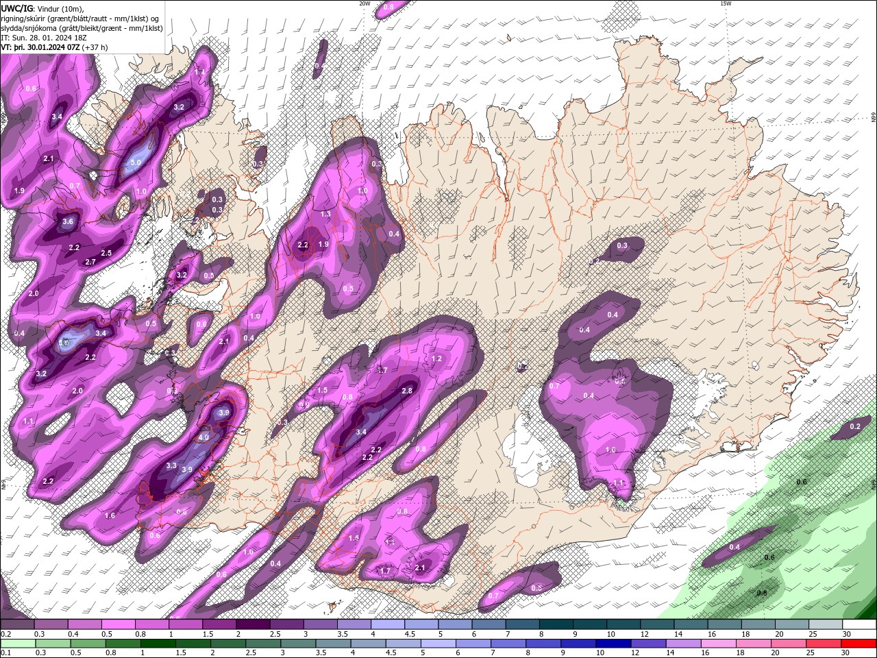Viewport: 877px width, 658px height.
Task: Click the '15W' longitude label
Action: (726, 3)
